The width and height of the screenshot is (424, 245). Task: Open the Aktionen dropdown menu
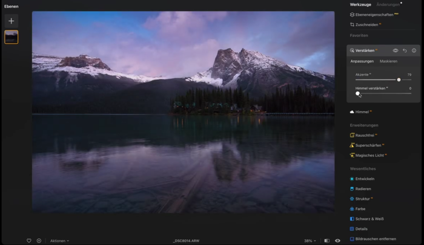(x=59, y=240)
